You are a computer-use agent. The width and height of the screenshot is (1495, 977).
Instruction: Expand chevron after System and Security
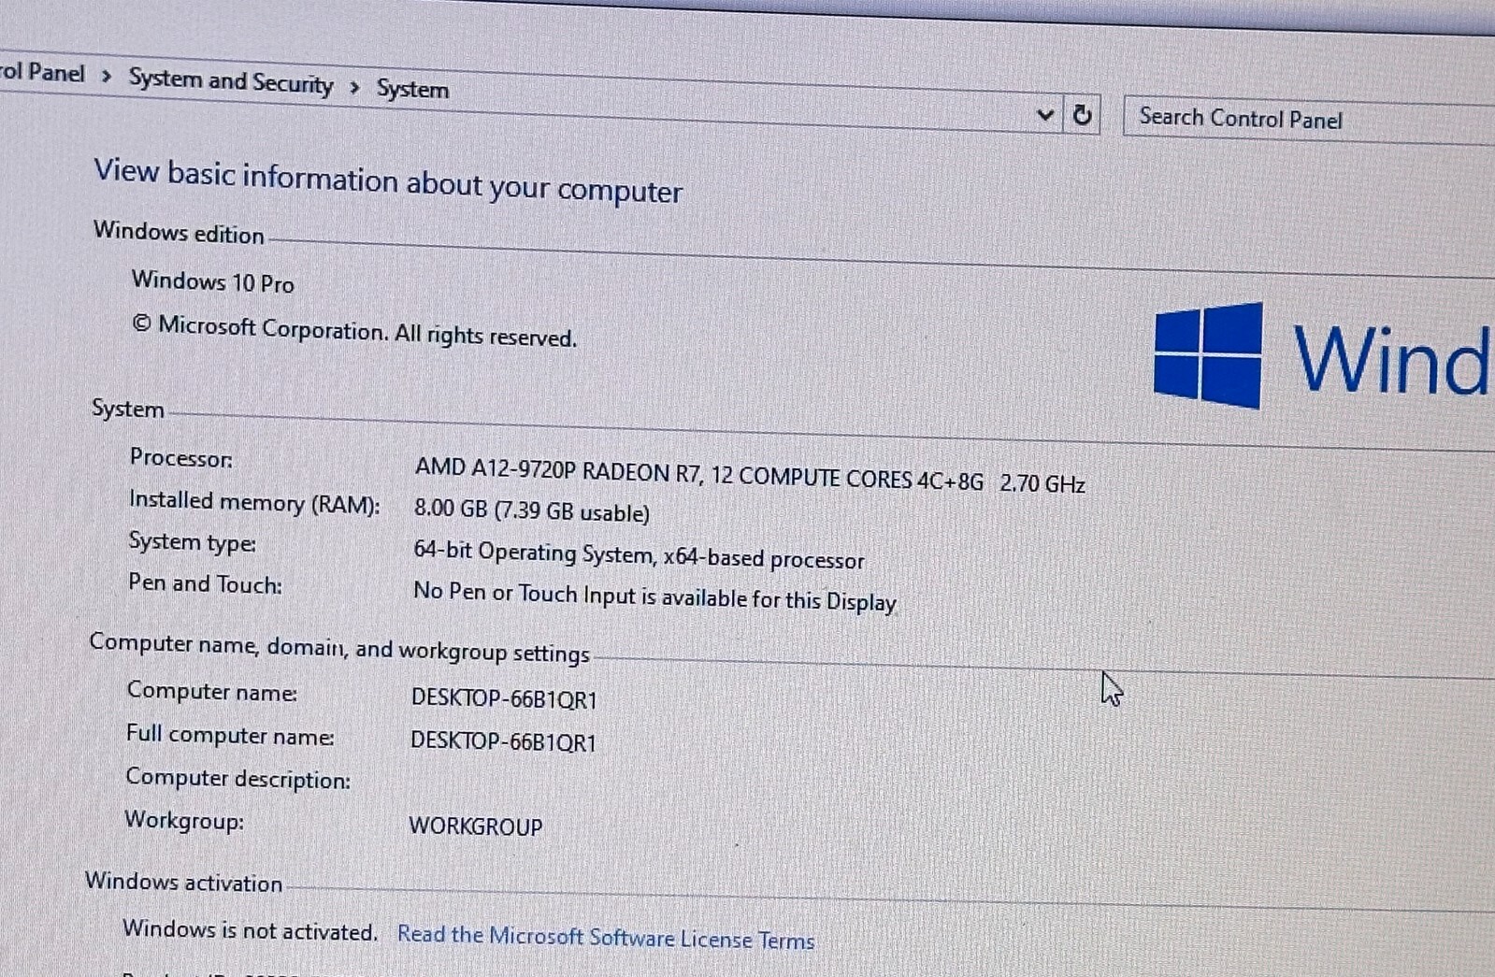[354, 88]
